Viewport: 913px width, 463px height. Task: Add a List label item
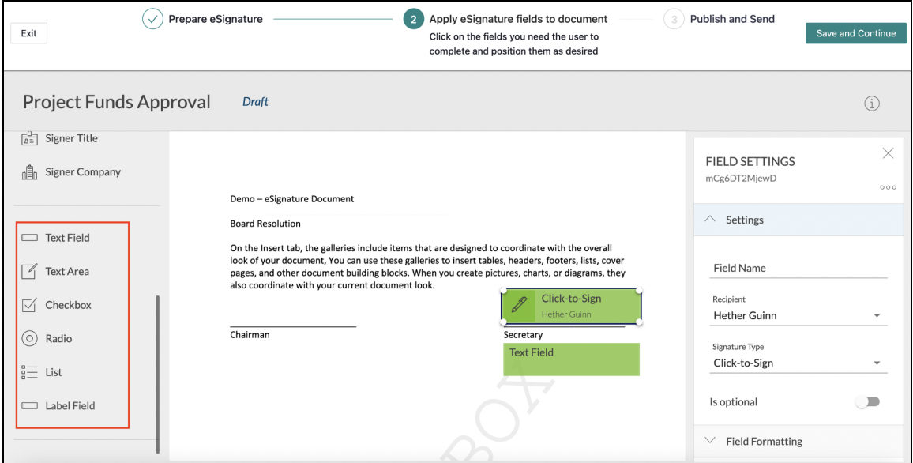click(x=54, y=372)
